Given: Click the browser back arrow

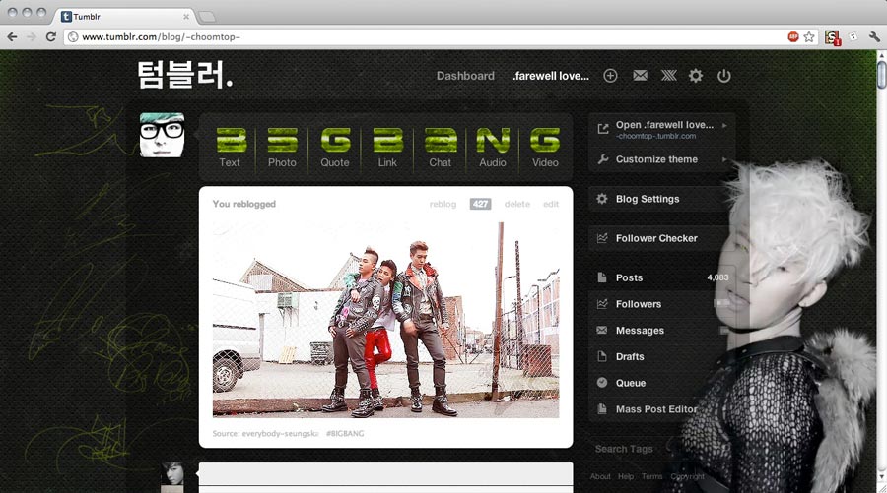Looking at the screenshot, I should point(13,37).
